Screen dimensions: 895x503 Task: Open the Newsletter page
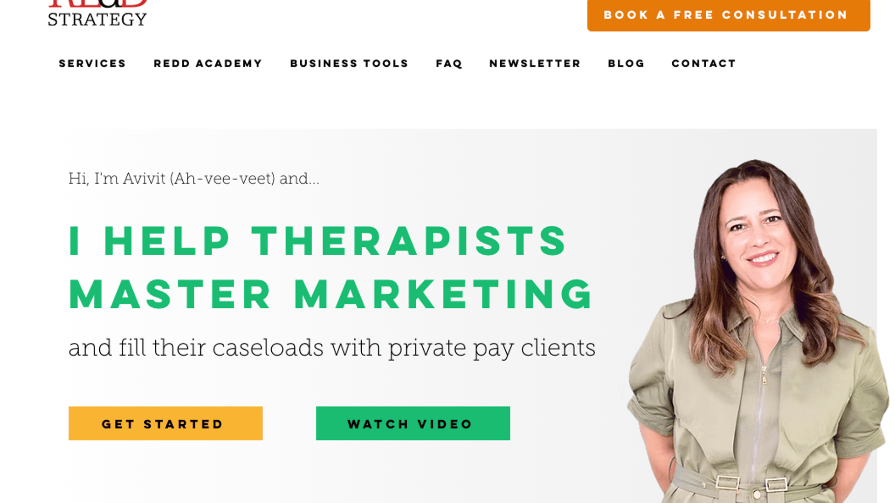[x=535, y=63]
